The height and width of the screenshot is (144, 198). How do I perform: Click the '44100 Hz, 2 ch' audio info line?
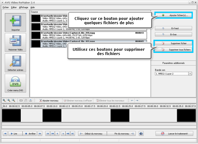point(66,38)
